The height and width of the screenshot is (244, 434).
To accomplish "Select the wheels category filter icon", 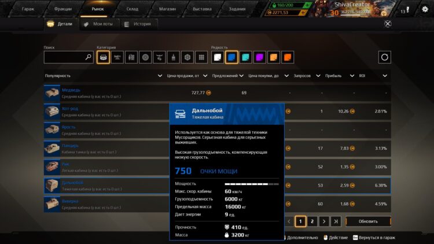I will pyautogui.click(x=145, y=57).
